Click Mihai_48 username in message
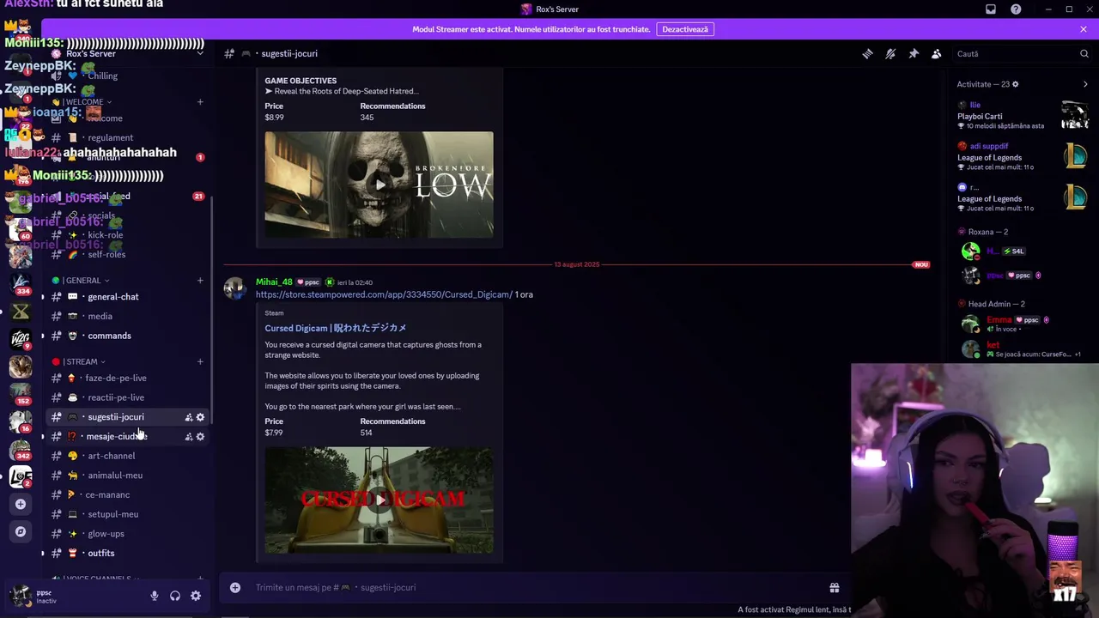 [x=274, y=282]
